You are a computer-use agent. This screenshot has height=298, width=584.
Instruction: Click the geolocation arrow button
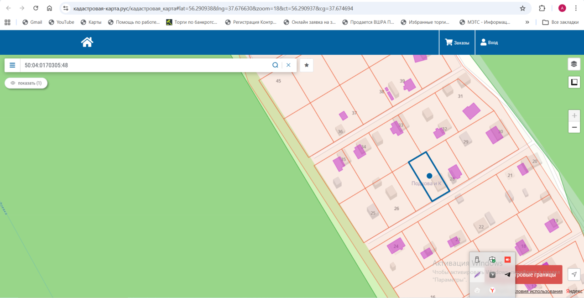(574, 274)
